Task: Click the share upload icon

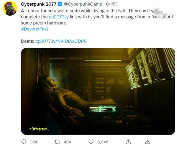Action: tap(128, 142)
